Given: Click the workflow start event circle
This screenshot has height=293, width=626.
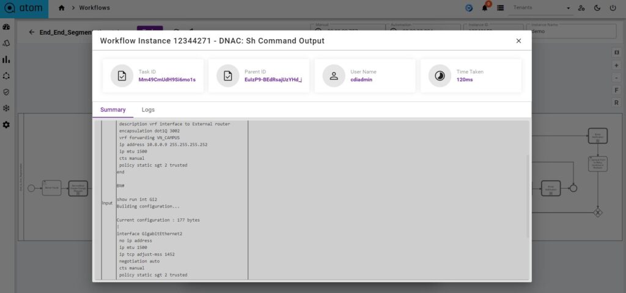Looking at the screenshot, I should (31, 188).
